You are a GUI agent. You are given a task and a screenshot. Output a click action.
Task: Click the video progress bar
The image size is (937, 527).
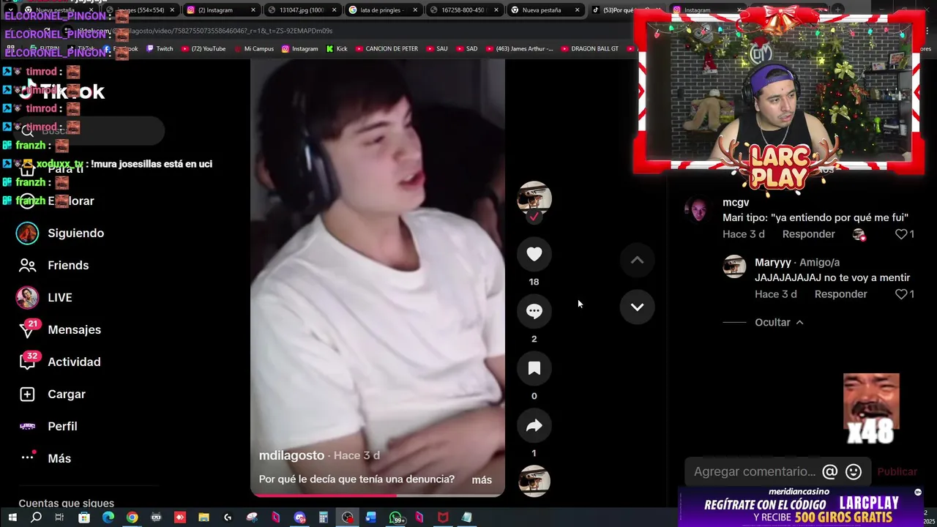(378, 495)
